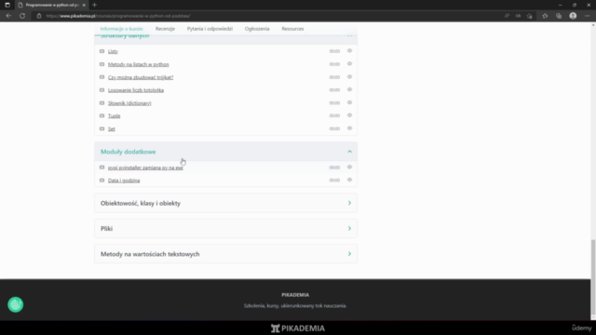
Task: Open Ogłoszenia tab
Action: pos(257,29)
